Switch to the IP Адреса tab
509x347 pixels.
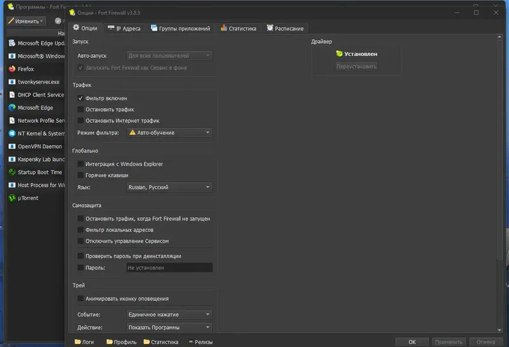click(124, 29)
